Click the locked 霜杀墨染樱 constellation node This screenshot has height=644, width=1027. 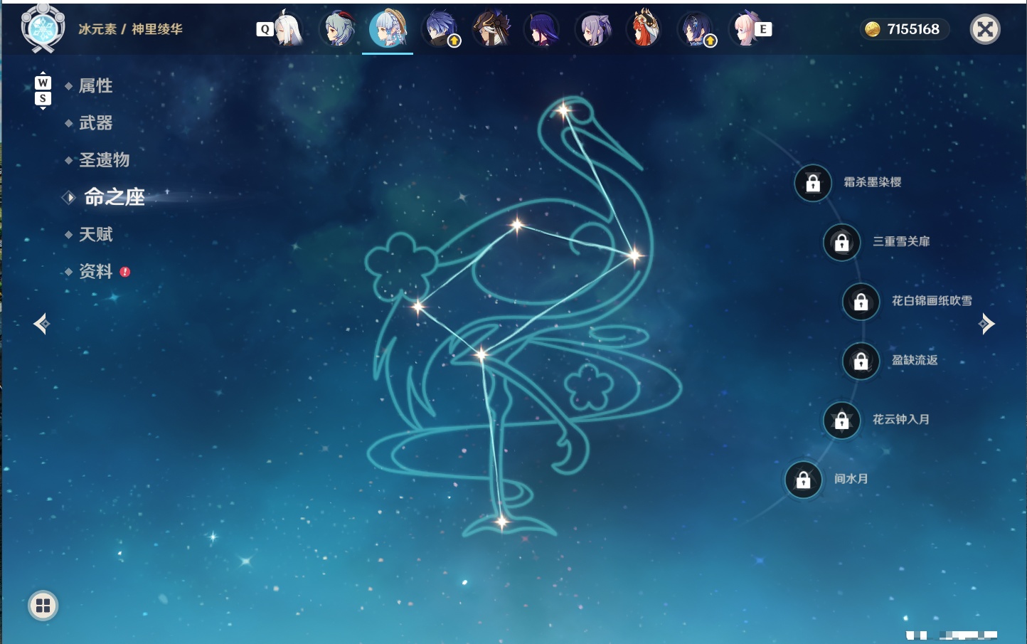pyautogui.click(x=813, y=183)
